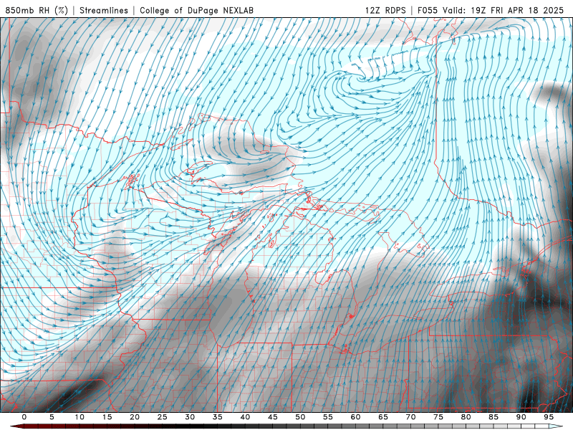This screenshot has width=573, height=430.
Task: Click the 30 label on the legend
Action: (190, 417)
